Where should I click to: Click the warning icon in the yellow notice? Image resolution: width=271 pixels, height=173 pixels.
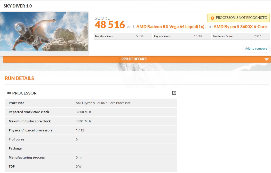click(x=212, y=18)
